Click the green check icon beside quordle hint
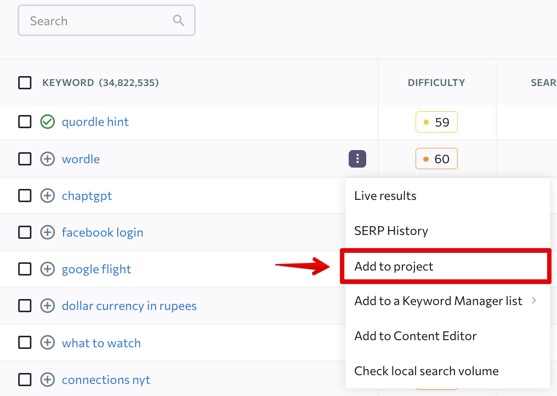This screenshot has width=557, height=396. [x=48, y=122]
